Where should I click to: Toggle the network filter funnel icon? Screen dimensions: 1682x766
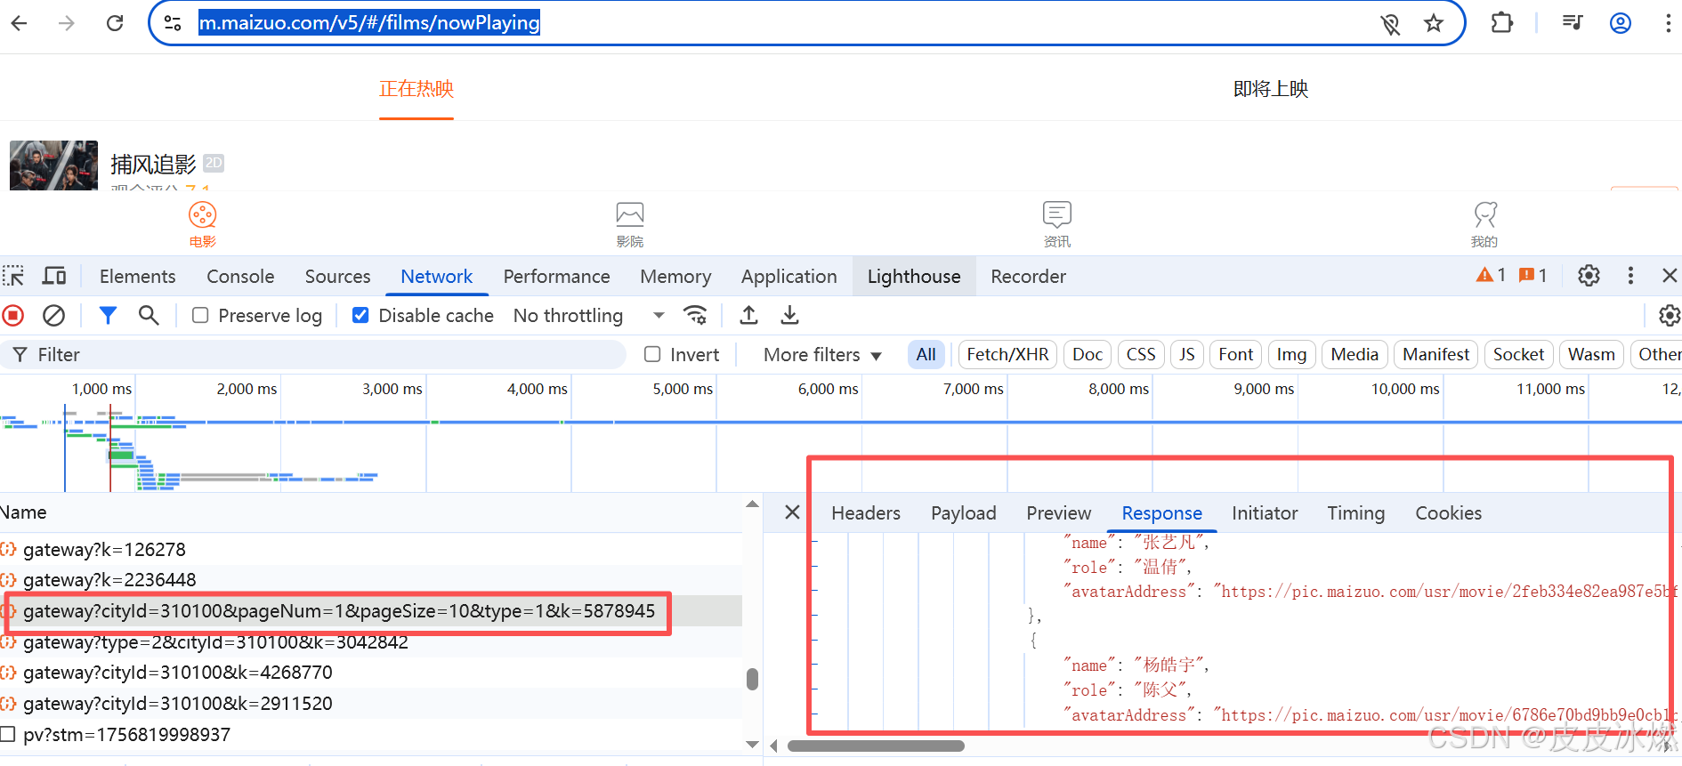pos(108,315)
